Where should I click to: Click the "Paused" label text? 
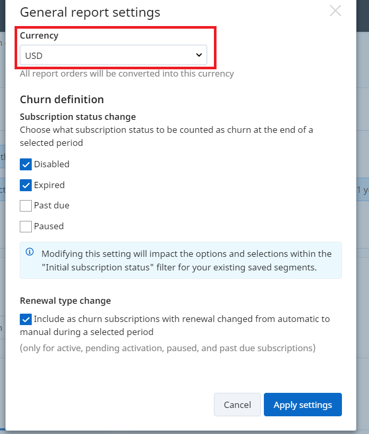pos(48,226)
